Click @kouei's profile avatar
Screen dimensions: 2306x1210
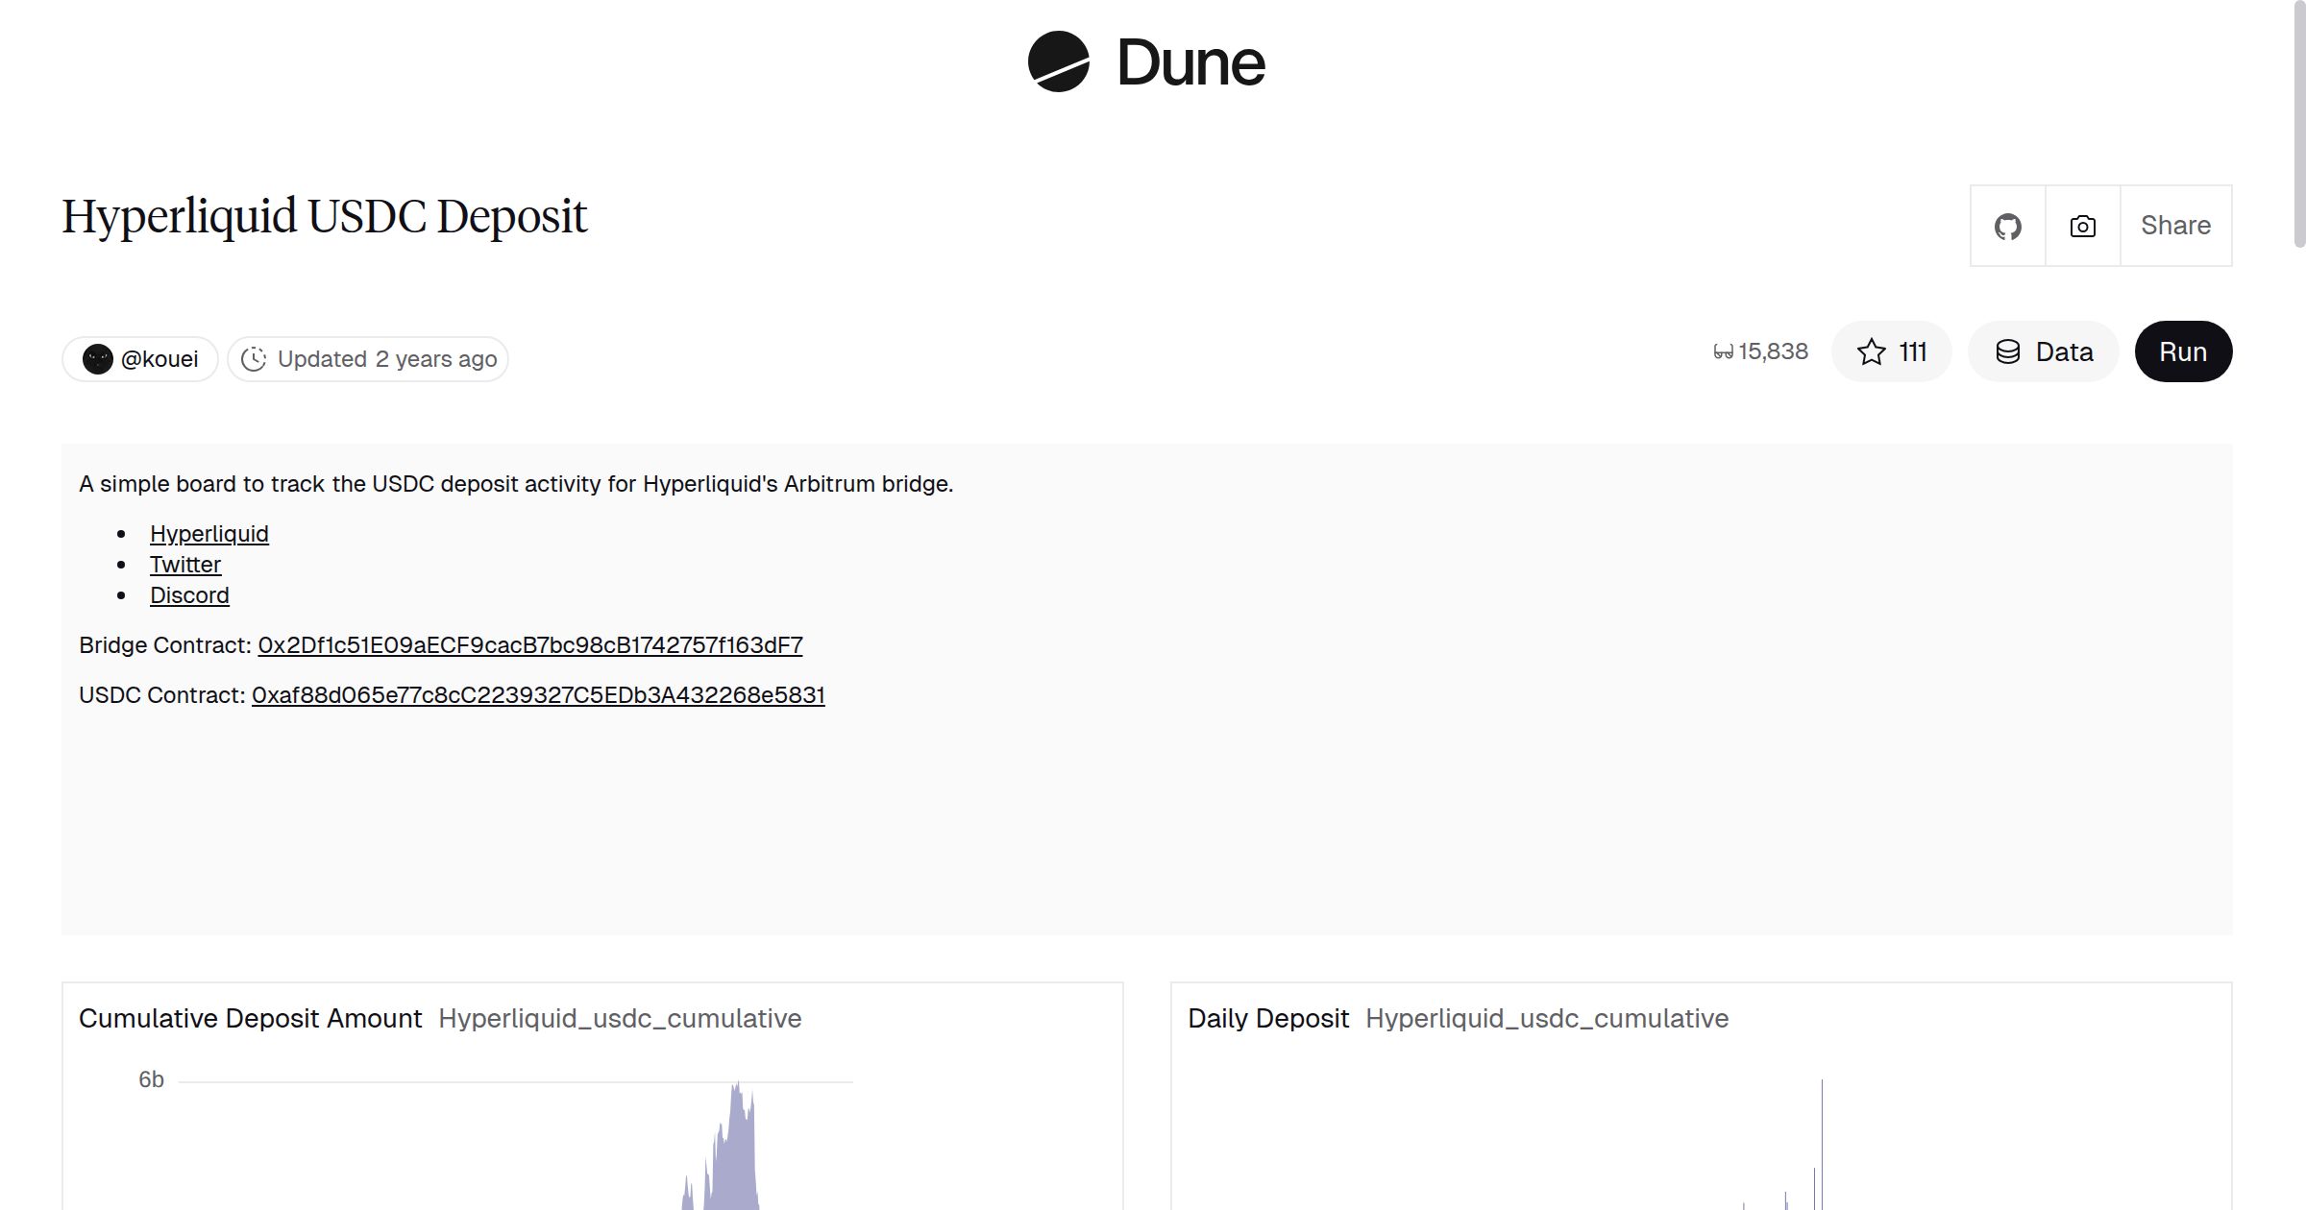point(99,357)
